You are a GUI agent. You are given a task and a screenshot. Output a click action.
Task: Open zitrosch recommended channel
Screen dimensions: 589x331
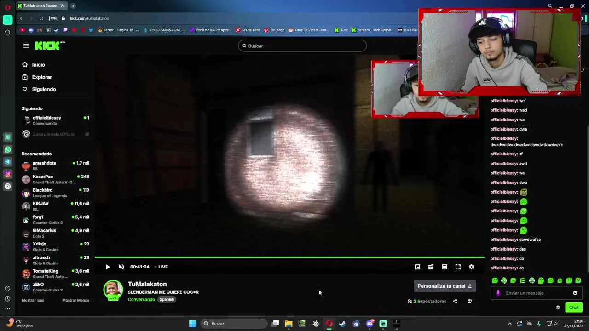point(55,260)
